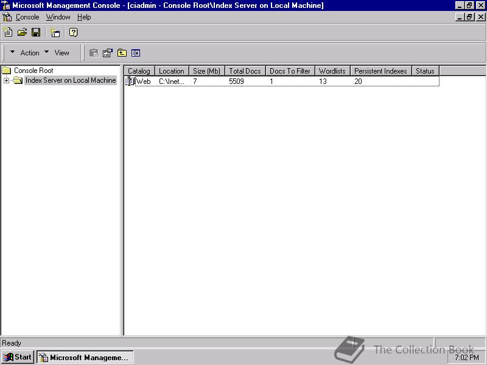Sort by the Catalog column header

click(139, 71)
